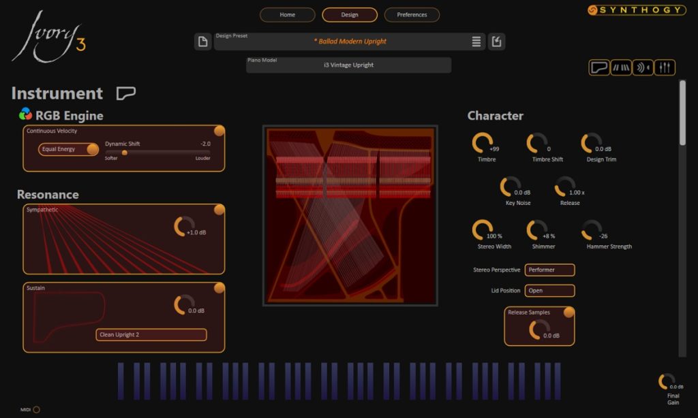The width and height of the screenshot is (698, 418).
Task: Toggle the Sympathetic resonance power button
Action: coord(219,210)
